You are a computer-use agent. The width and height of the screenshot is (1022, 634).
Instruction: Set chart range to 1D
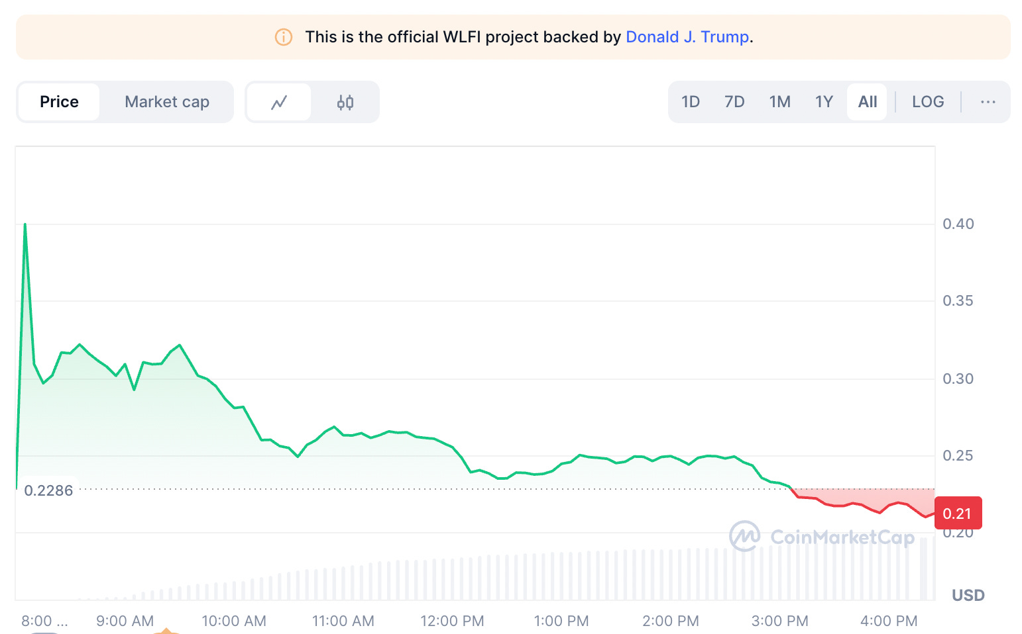coord(691,102)
